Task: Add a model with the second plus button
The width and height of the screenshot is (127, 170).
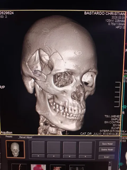Action: click(54, 156)
